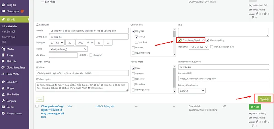
Task: Open Chuyên mục submenu item
Action: click(9, 37)
